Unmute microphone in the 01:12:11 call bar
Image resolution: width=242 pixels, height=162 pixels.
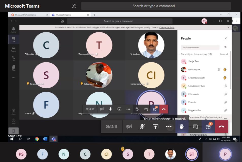coord(142,127)
